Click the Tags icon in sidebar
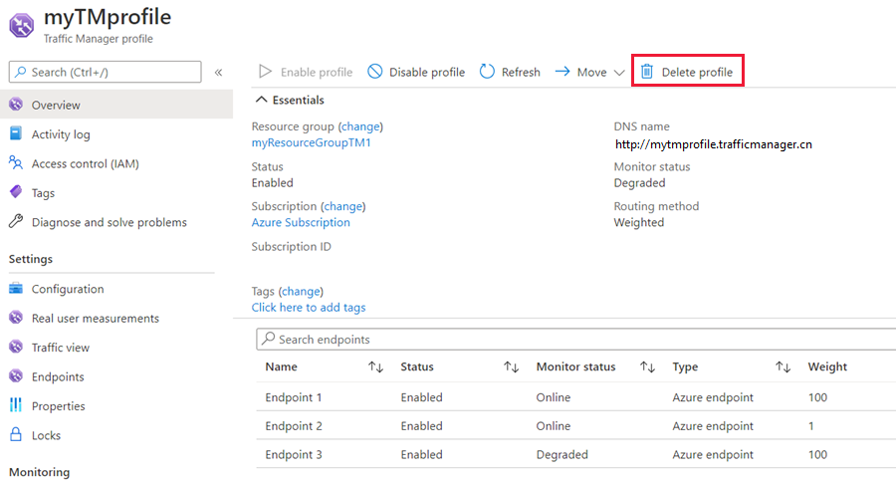The image size is (896, 482). pyautogui.click(x=15, y=192)
